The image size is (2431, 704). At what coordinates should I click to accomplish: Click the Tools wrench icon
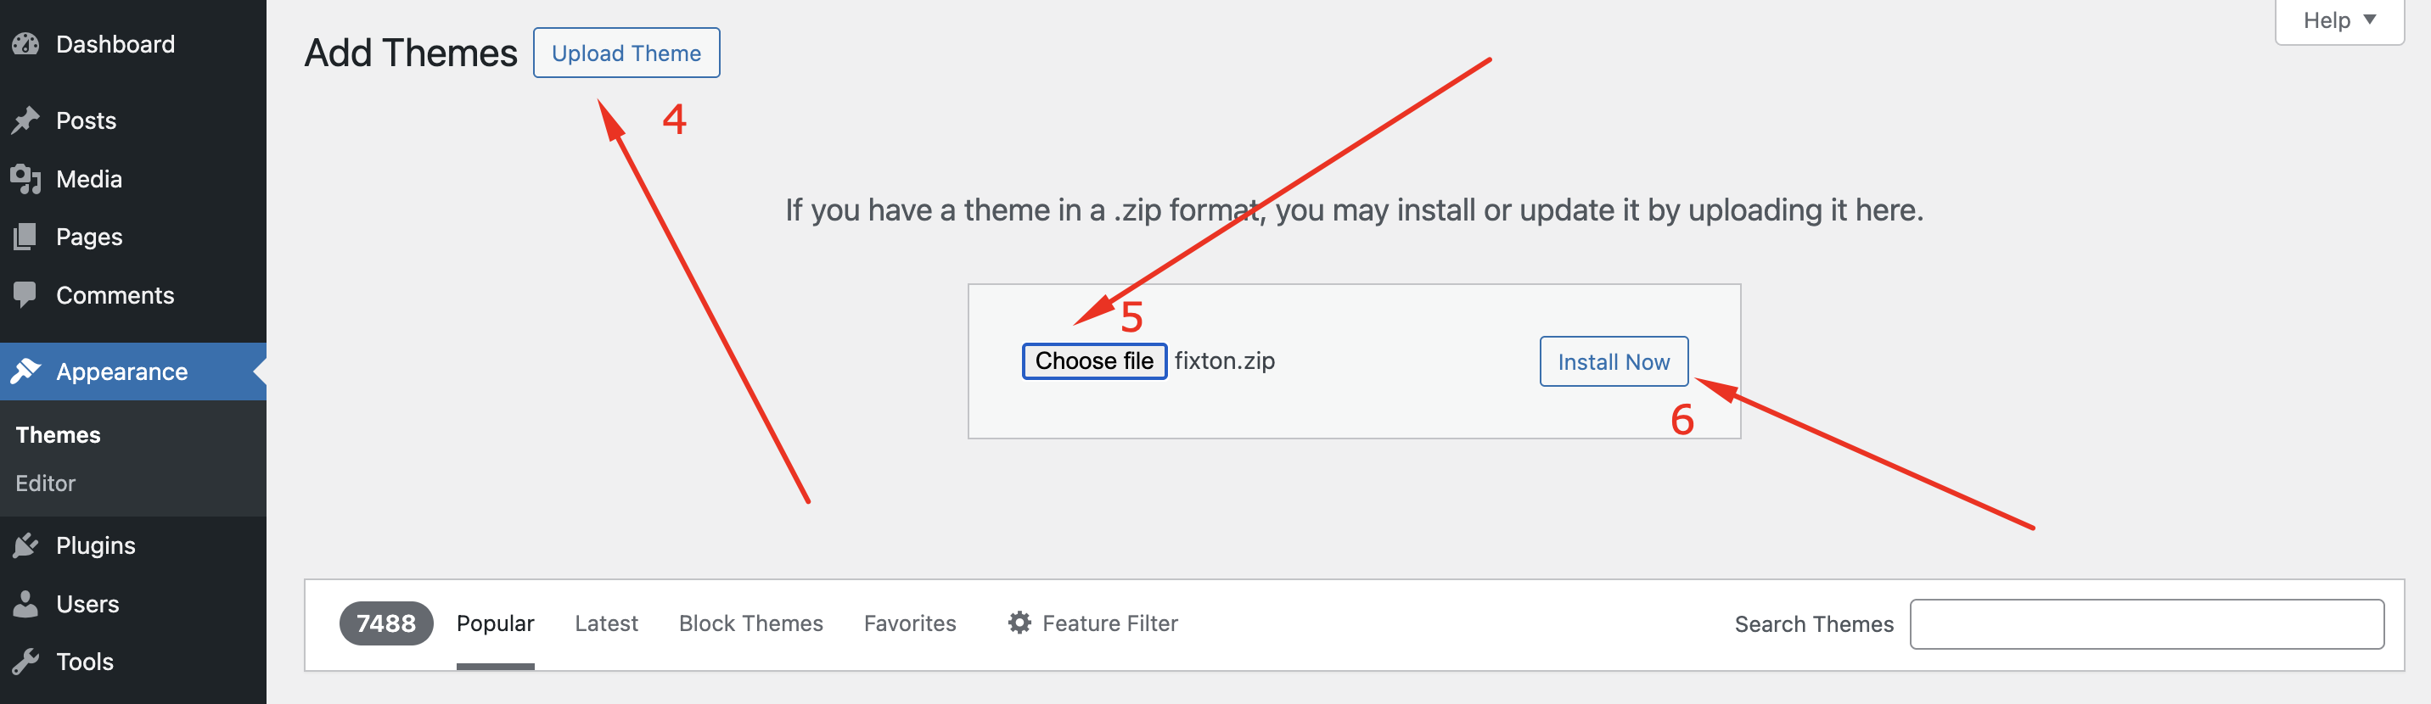click(25, 662)
